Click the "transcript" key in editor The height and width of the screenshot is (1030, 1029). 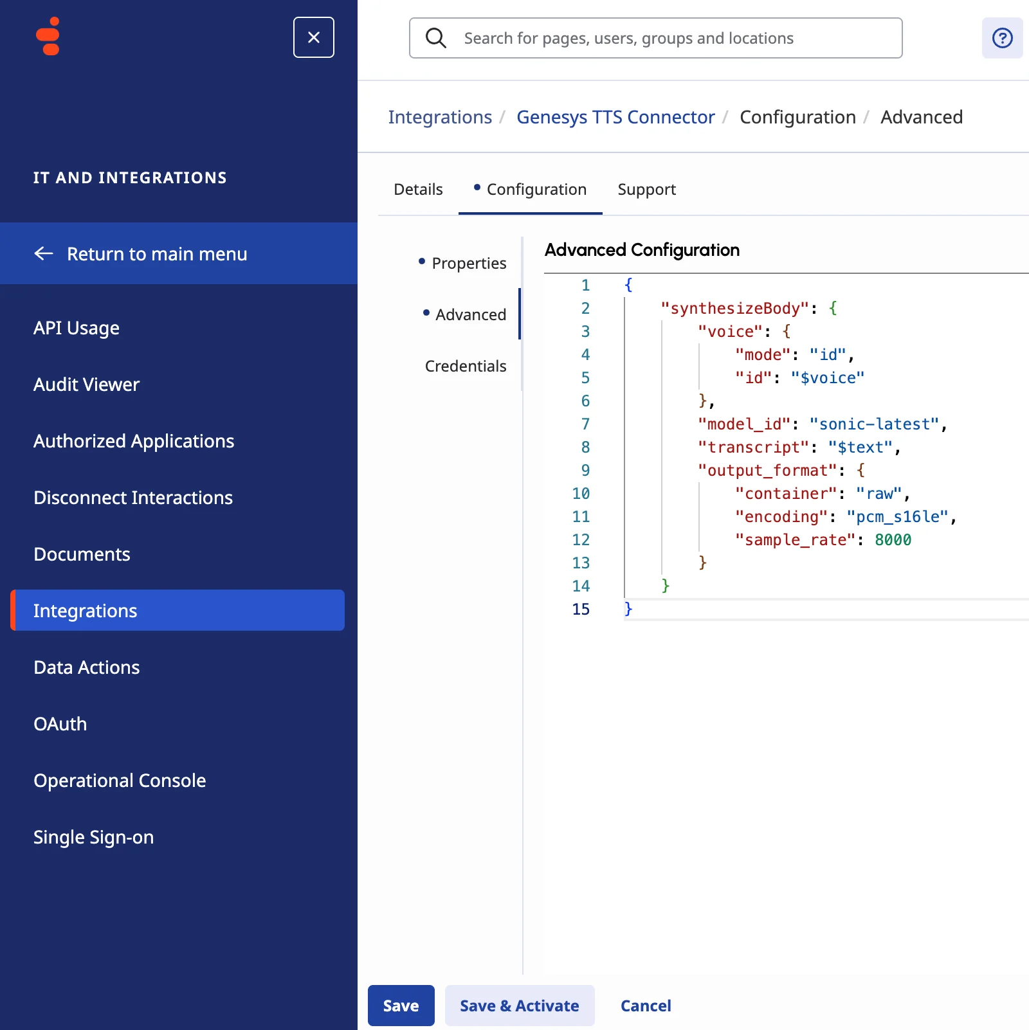click(753, 447)
